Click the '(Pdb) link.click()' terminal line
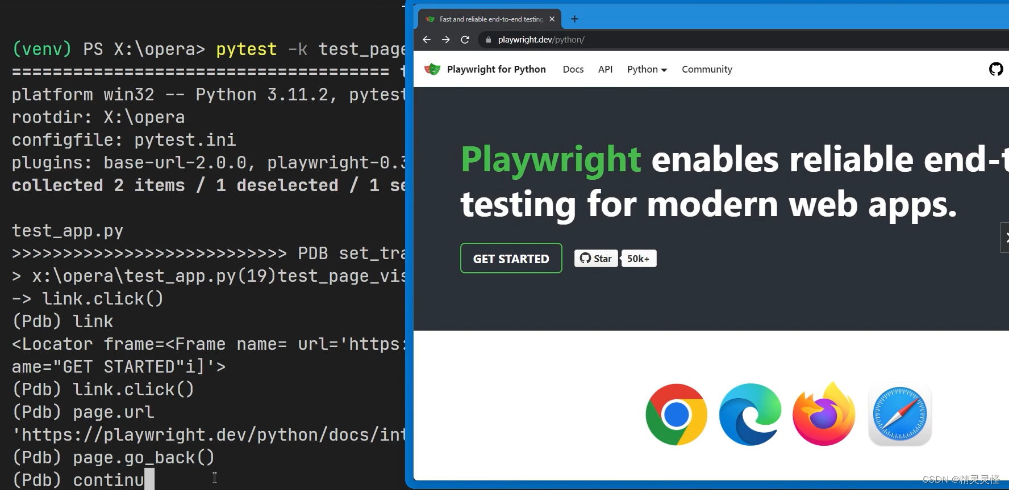Image resolution: width=1009 pixels, height=490 pixels. (103, 389)
